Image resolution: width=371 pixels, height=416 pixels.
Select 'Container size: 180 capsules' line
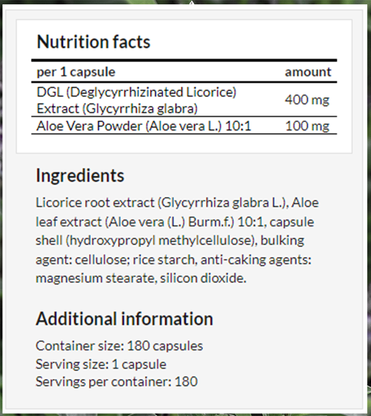pyautogui.click(x=119, y=345)
